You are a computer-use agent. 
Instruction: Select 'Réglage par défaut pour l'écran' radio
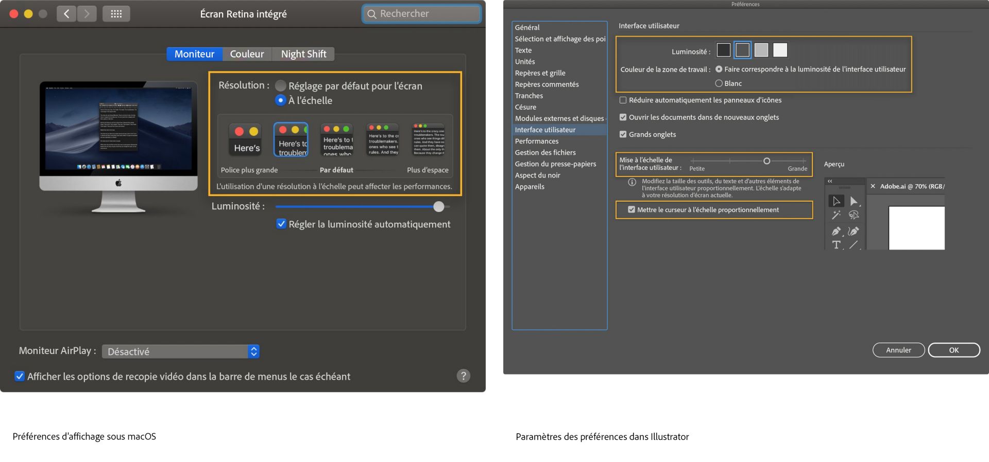tap(281, 86)
